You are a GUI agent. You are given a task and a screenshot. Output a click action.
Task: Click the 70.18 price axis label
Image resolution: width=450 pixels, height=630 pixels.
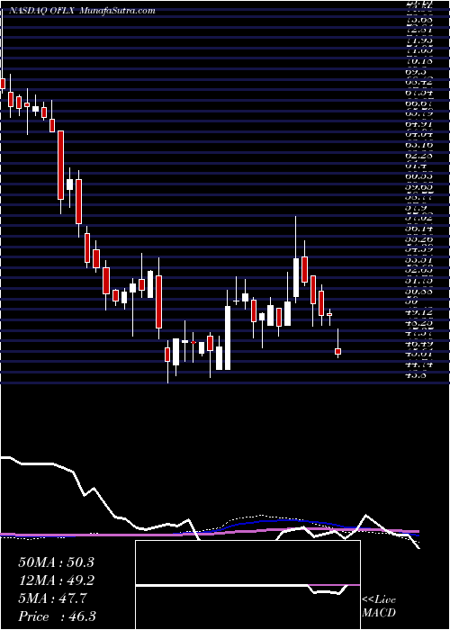(418, 62)
